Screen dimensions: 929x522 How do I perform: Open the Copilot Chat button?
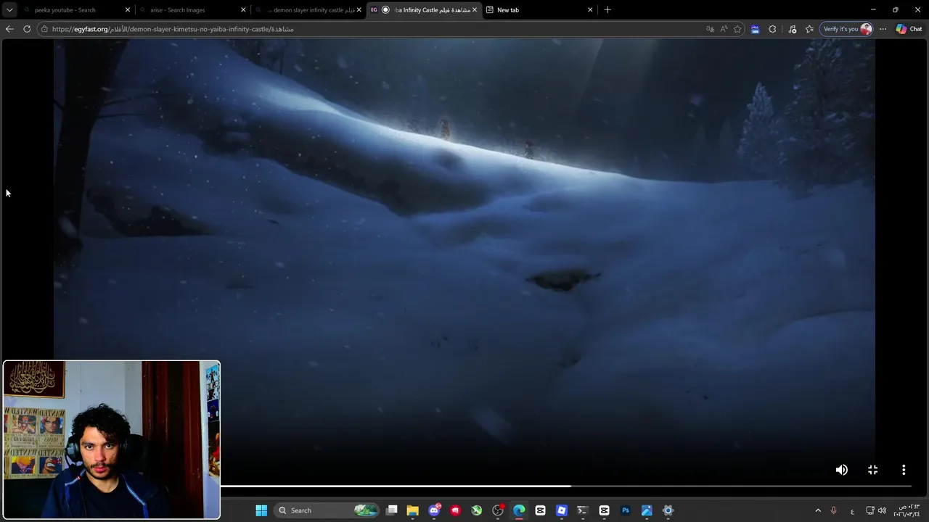pyautogui.click(x=909, y=29)
